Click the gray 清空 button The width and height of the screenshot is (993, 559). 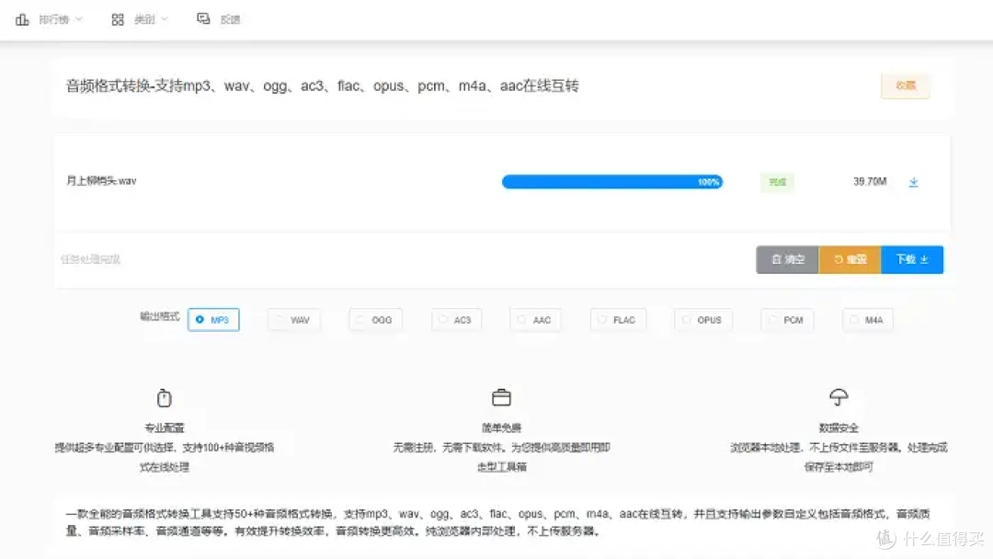pos(787,259)
